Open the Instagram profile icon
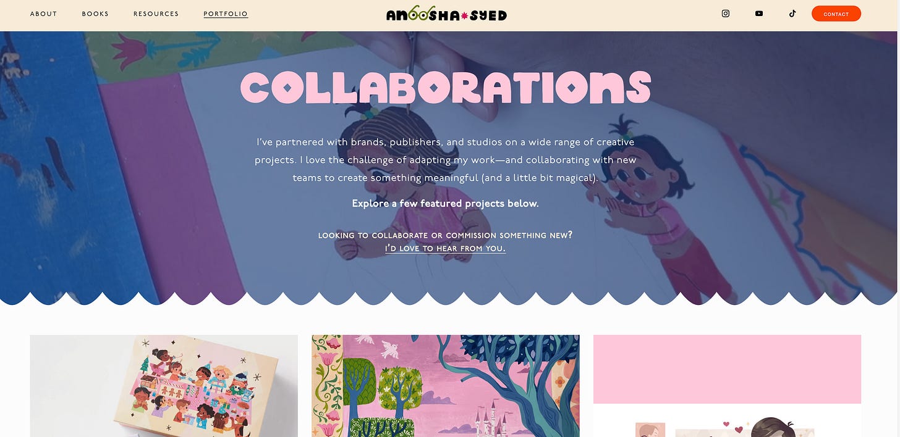Screen dimensions: 900x437 tap(726, 14)
